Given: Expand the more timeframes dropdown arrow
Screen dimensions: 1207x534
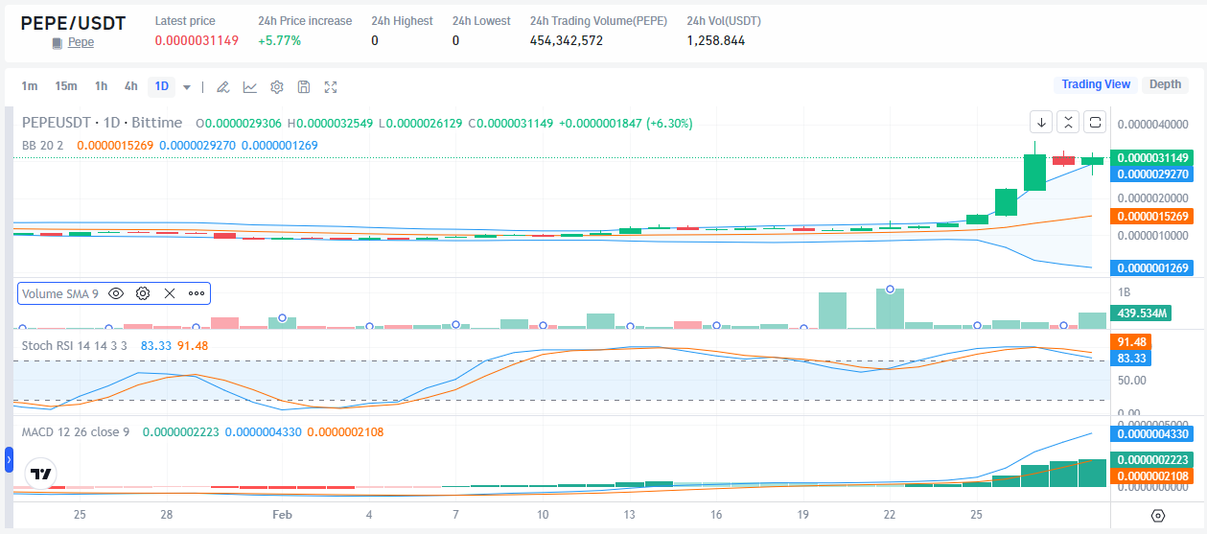Looking at the screenshot, I should (187, 87).
